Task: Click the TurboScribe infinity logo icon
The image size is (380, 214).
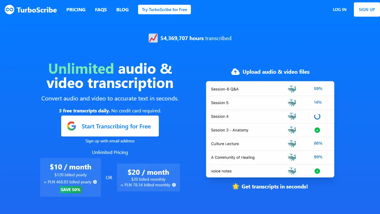Action: (9, 10)
